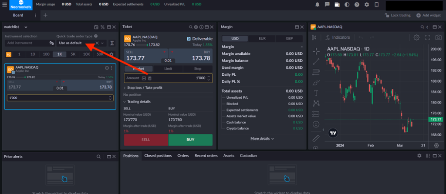Viewport: 446px width, 194px height.
Task: Select the 1K quick trade amount
Action: (x=59, y=54)
